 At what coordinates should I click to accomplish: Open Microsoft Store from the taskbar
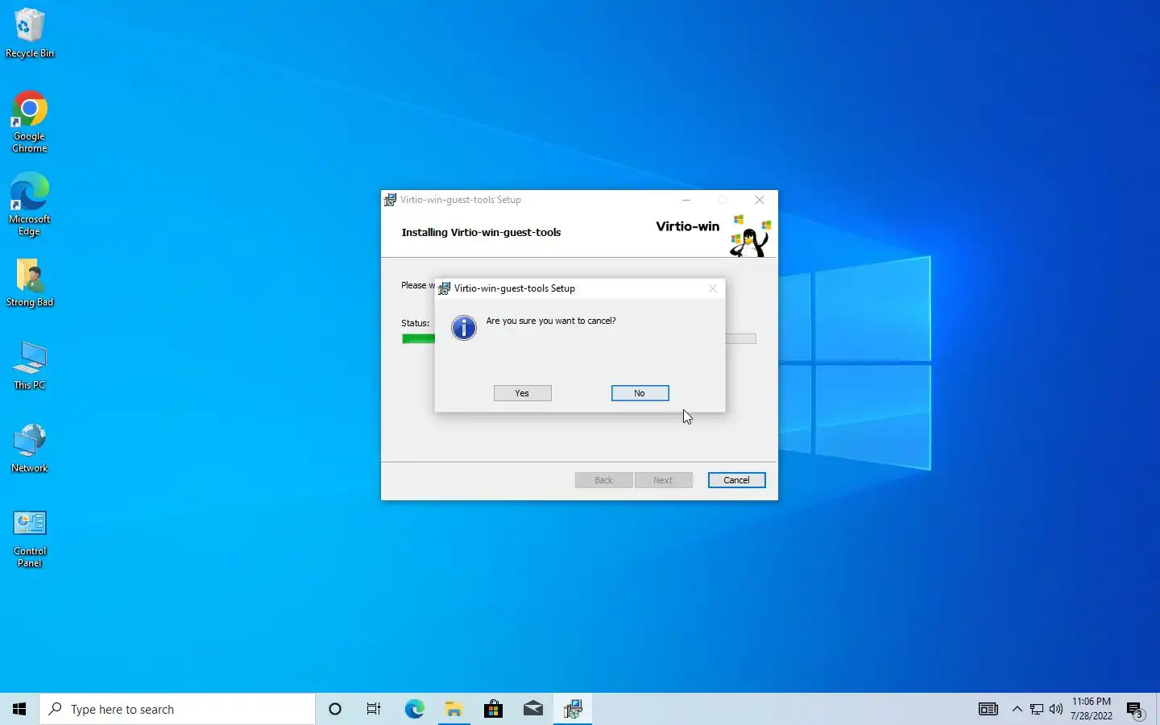point(493,709)
